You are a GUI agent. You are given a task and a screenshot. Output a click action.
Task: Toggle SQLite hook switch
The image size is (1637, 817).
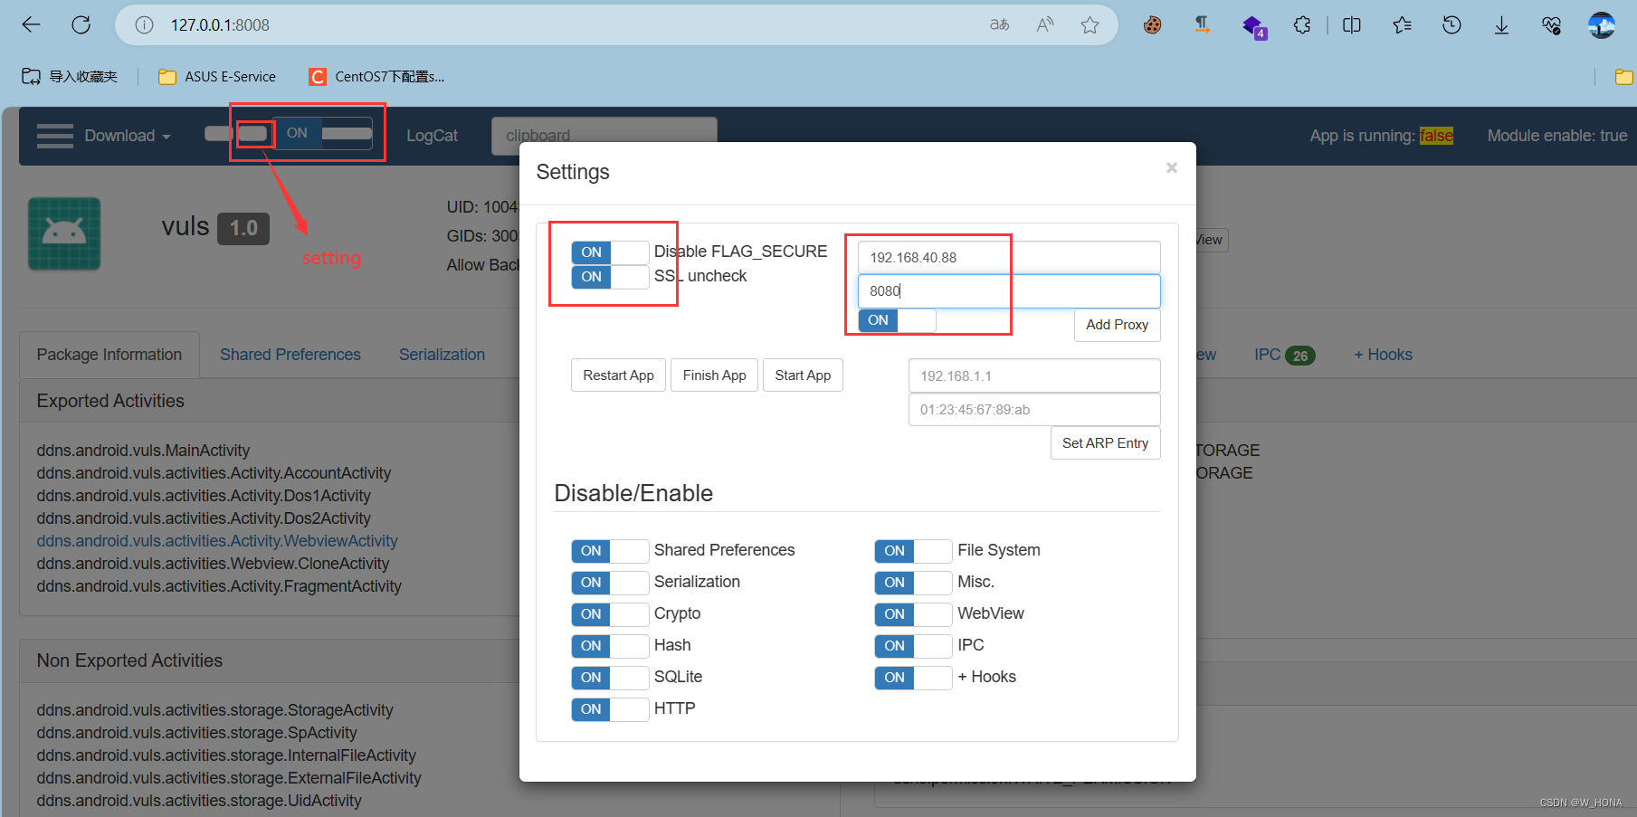click(610, 678)
